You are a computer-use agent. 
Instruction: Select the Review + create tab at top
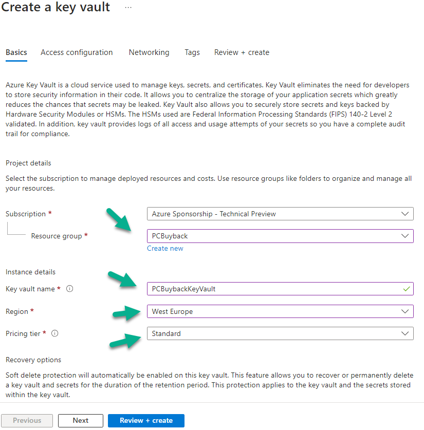(242, 52)
